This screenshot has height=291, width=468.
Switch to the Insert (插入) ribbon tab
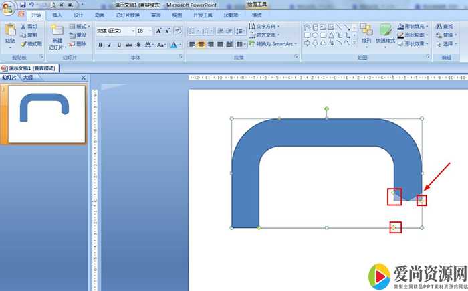[x=57, y=15]
